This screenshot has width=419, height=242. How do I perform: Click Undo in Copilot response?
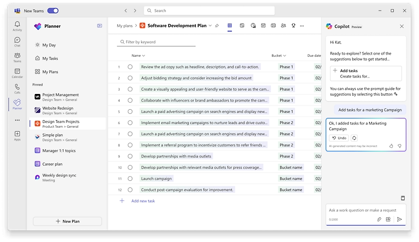click(x=339, y=138)
